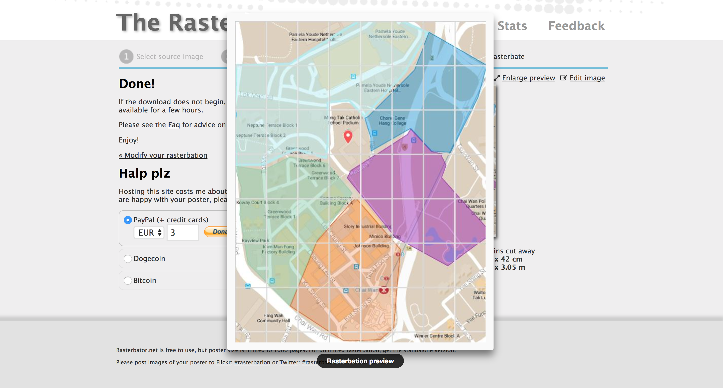723x388 pixels.
Task: Click The Rasterbator site title
Action: pos(172,22)
